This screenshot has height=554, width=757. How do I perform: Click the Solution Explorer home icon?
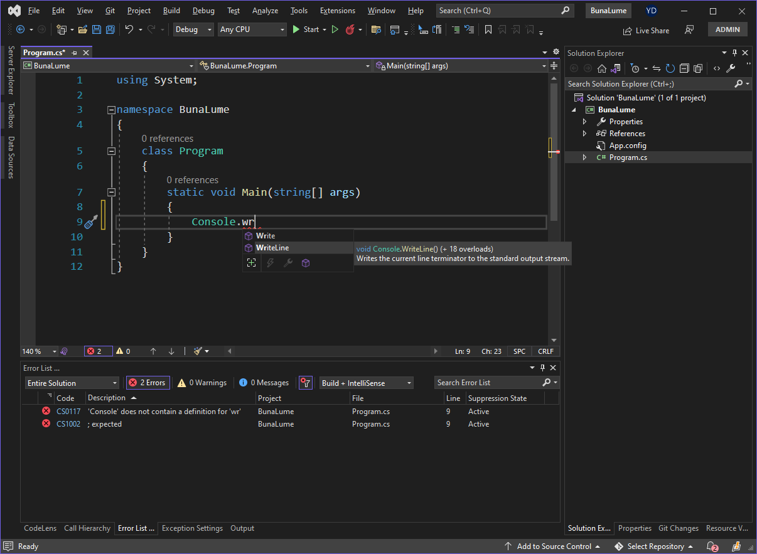[x=601, y=68]
